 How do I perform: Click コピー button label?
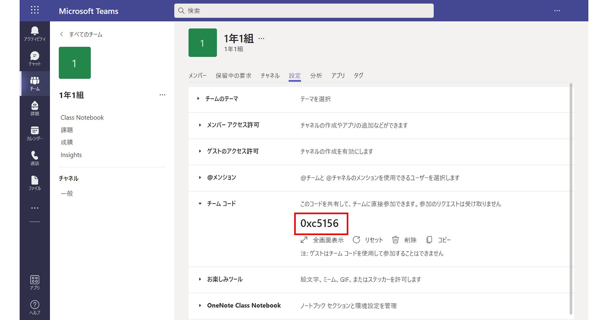[444, 240]
